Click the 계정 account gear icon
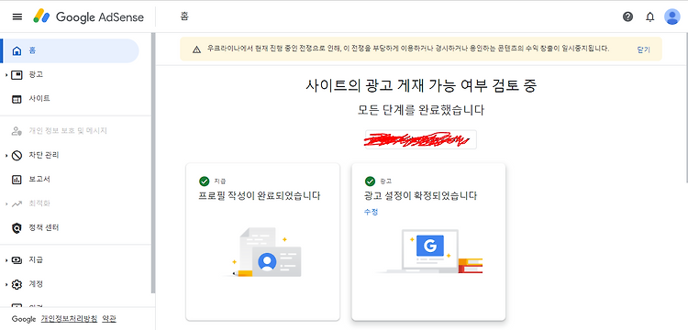The width and height of the screenshot is (688, 330). coord(17,284)
